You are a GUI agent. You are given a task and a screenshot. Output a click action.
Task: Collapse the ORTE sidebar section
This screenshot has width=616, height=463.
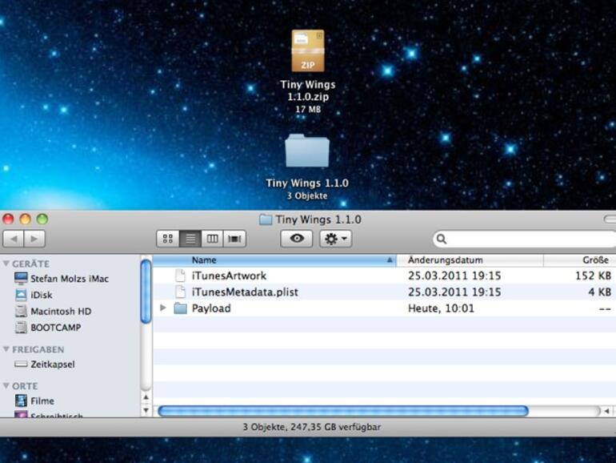point(6,385)
